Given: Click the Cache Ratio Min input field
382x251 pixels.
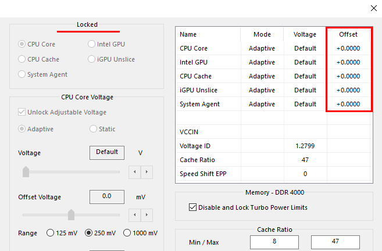Looking at the screenshot, I should click(x=274, y=242).
